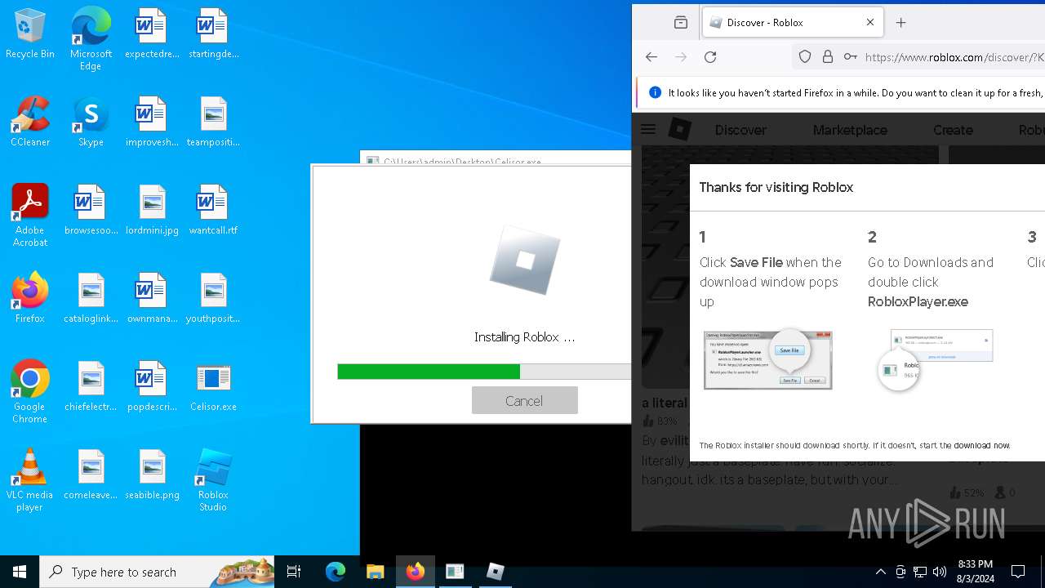The width and height of the screenshot is (1045, 588).
Task: Select the improvesh... Word document icon
Action: click(x=151, y=122)
